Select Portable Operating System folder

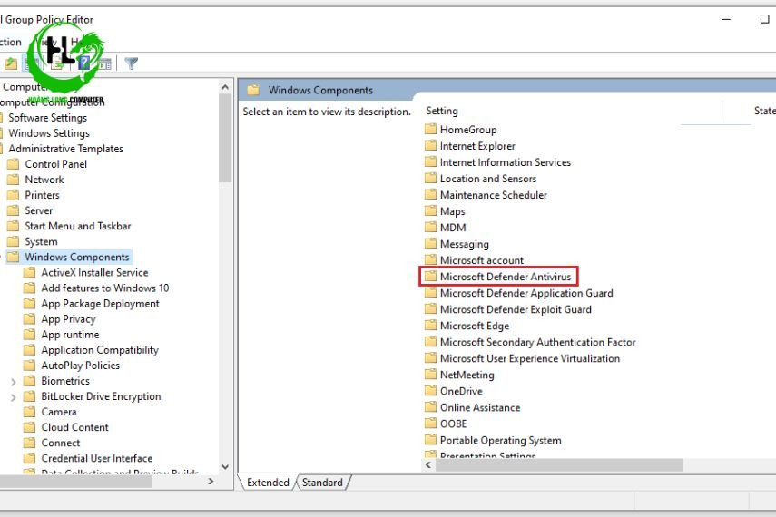494,440
